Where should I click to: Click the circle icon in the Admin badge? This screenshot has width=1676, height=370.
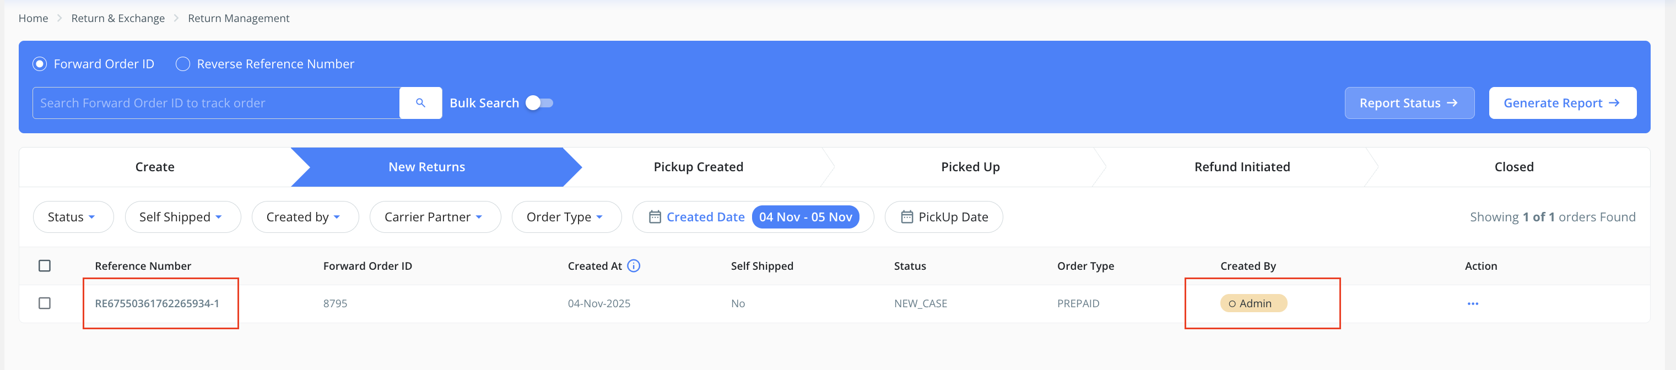click(1231, 304)
